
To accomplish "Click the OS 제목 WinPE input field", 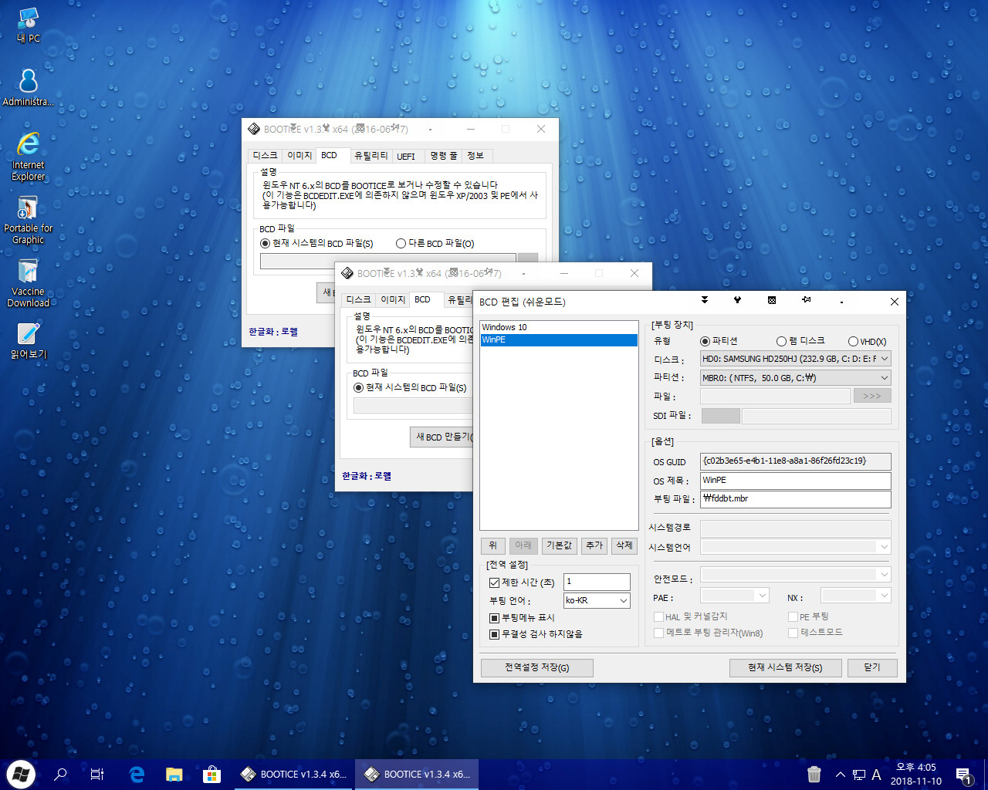I will [x=796, y=480].
